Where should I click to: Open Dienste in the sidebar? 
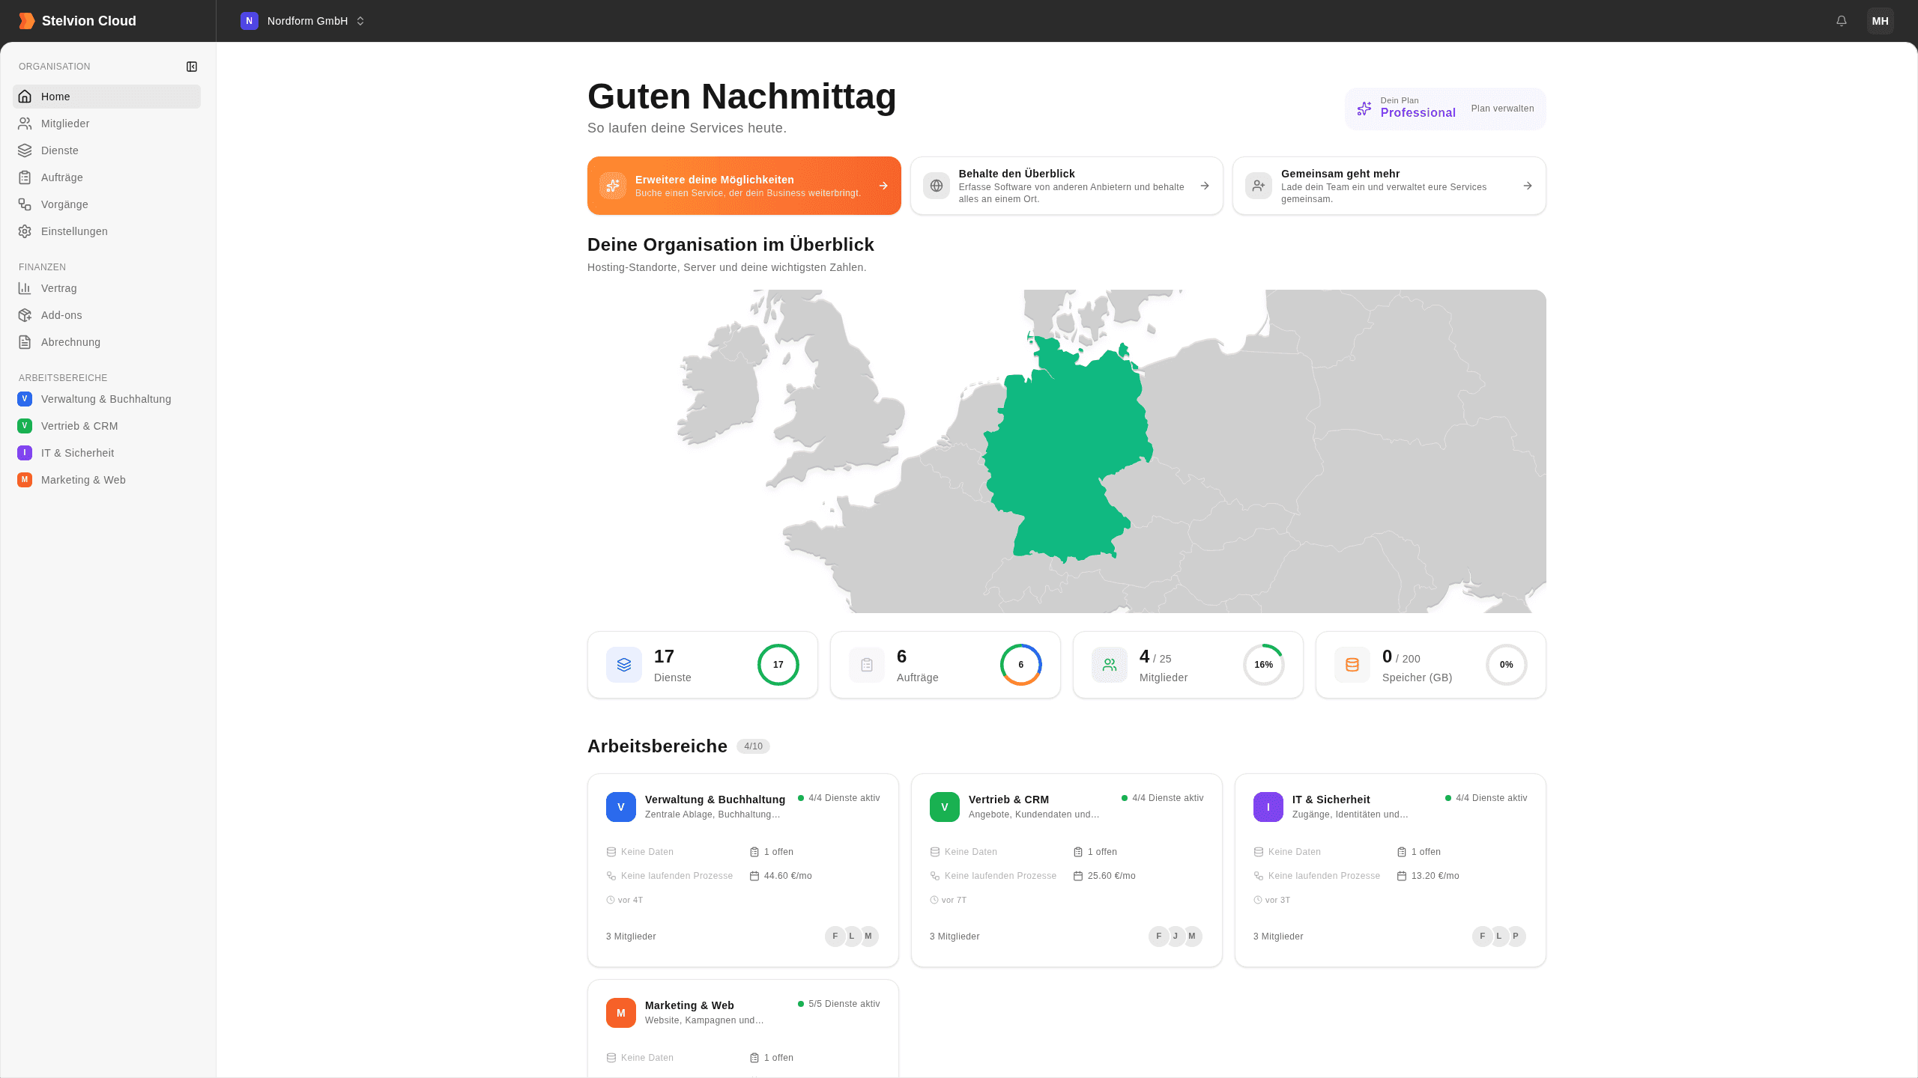point(106,150)
